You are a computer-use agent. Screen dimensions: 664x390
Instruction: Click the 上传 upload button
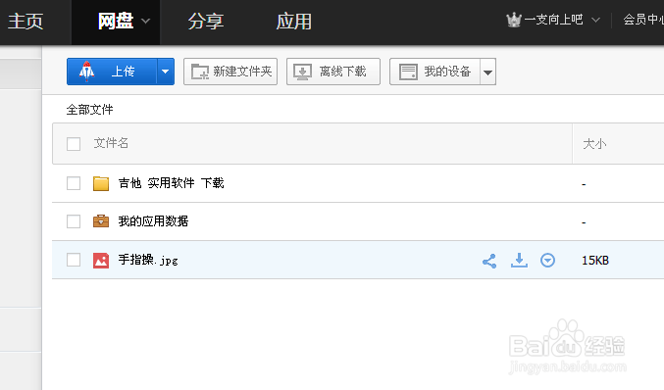[112, 72]
